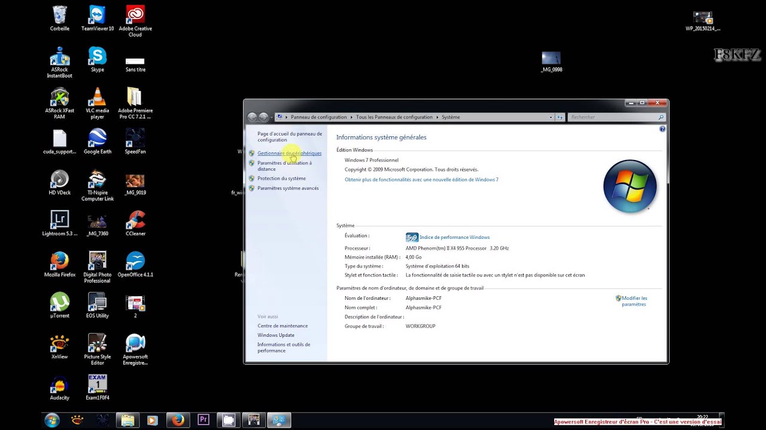
Task: Select the Sans titre desktop file
Action: pos(135,64)
